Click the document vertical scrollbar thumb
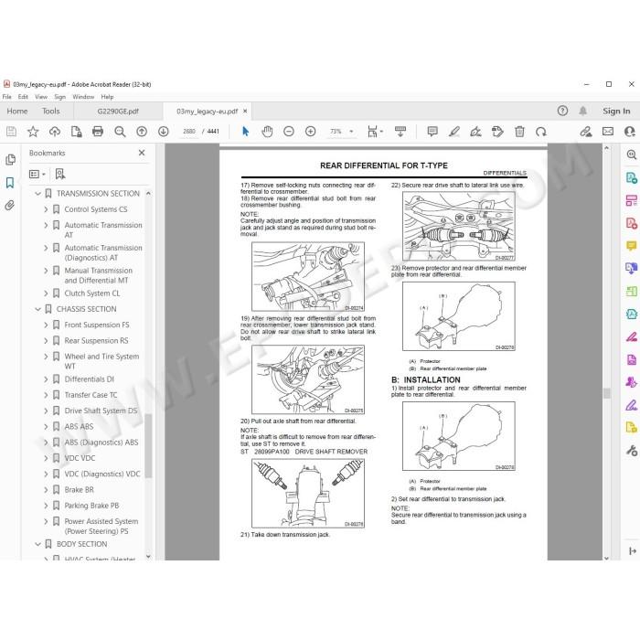Viewport: 640px width, 640px height. [x=606, y=393]
